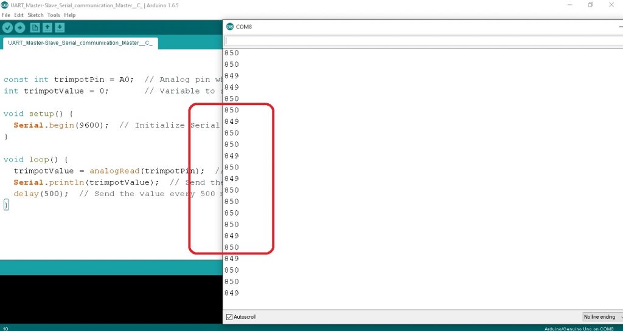This screenshot has width=623, height=331.
Task: Open the Tools menu
Action: (54, 15)
